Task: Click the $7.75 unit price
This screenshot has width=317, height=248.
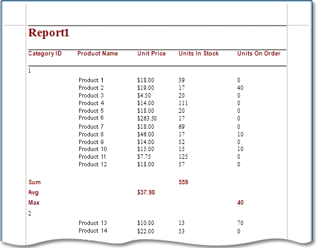Action: coord(144,157)
